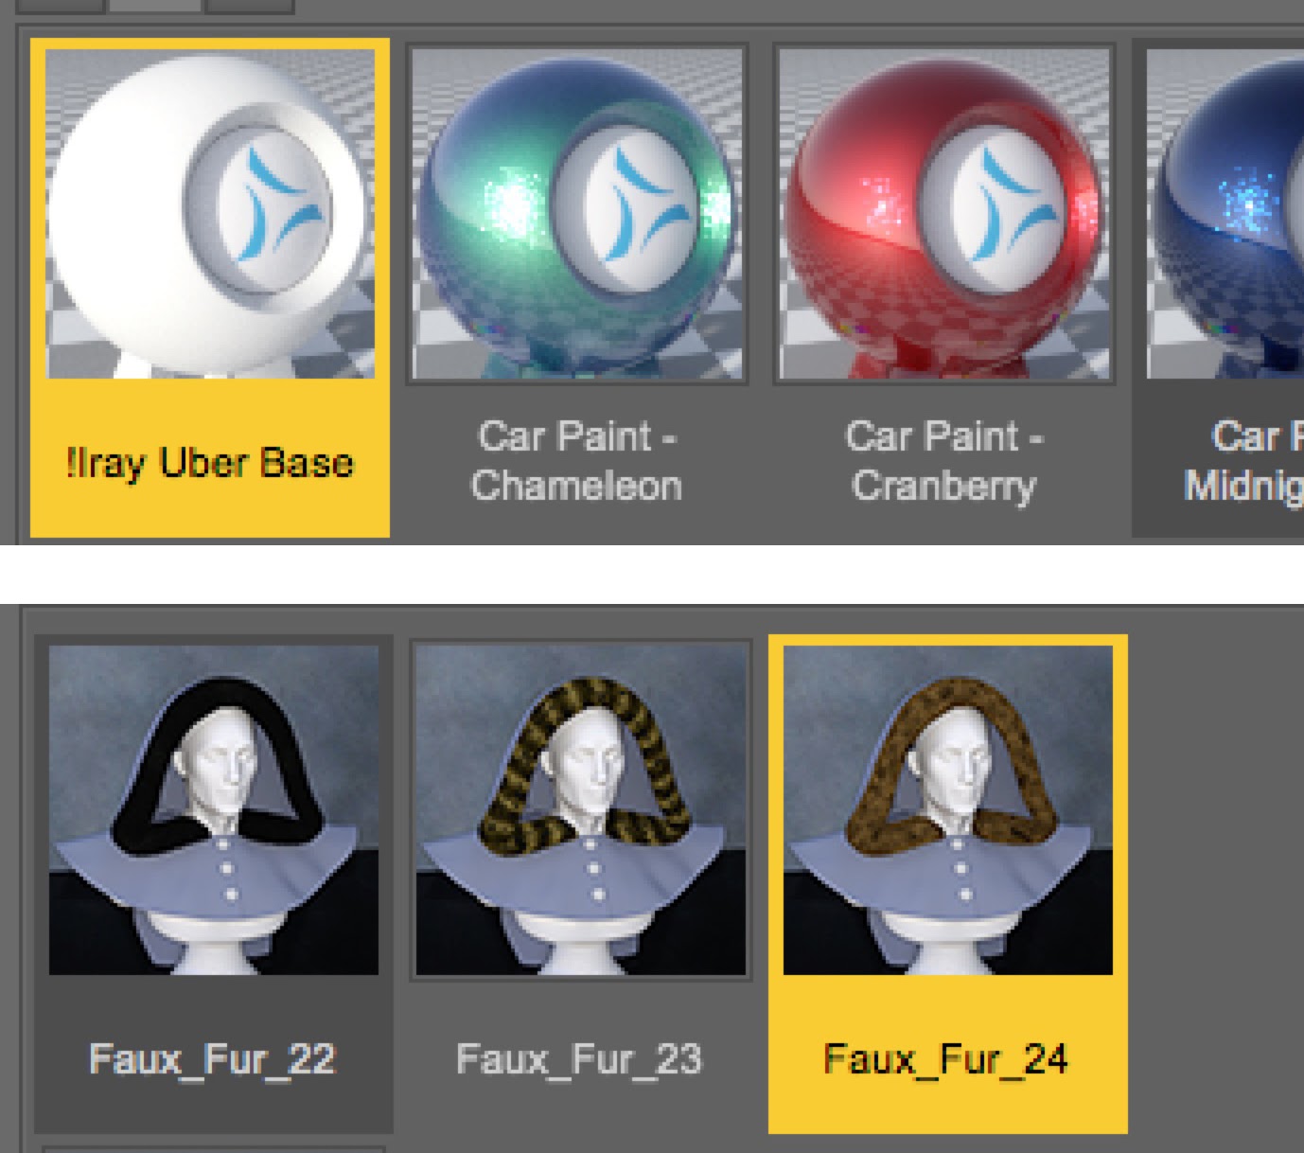The height and width of the screenshot is (1153, 1304).
Task: Switch to the lighter middle tab at the top
Action: [155, 5]
